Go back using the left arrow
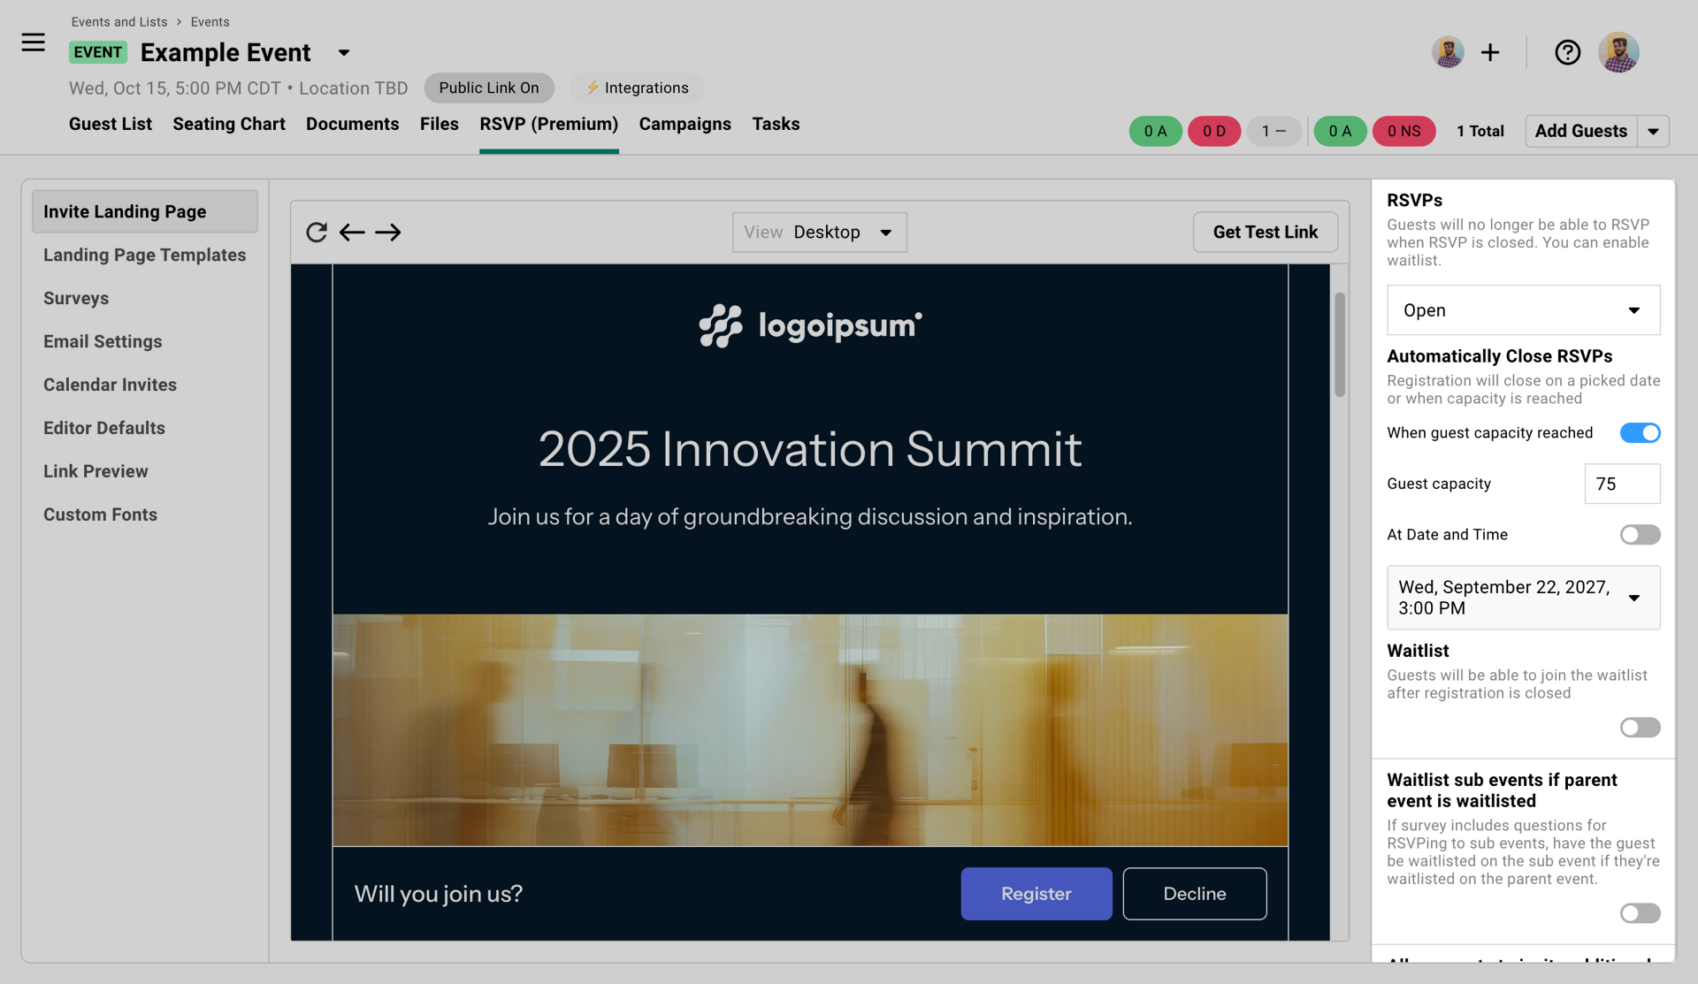The image size is (1698, 984). tap(352, 233)
